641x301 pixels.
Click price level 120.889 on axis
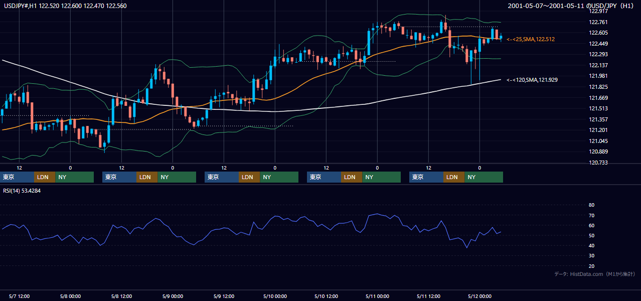pos(599,152)
